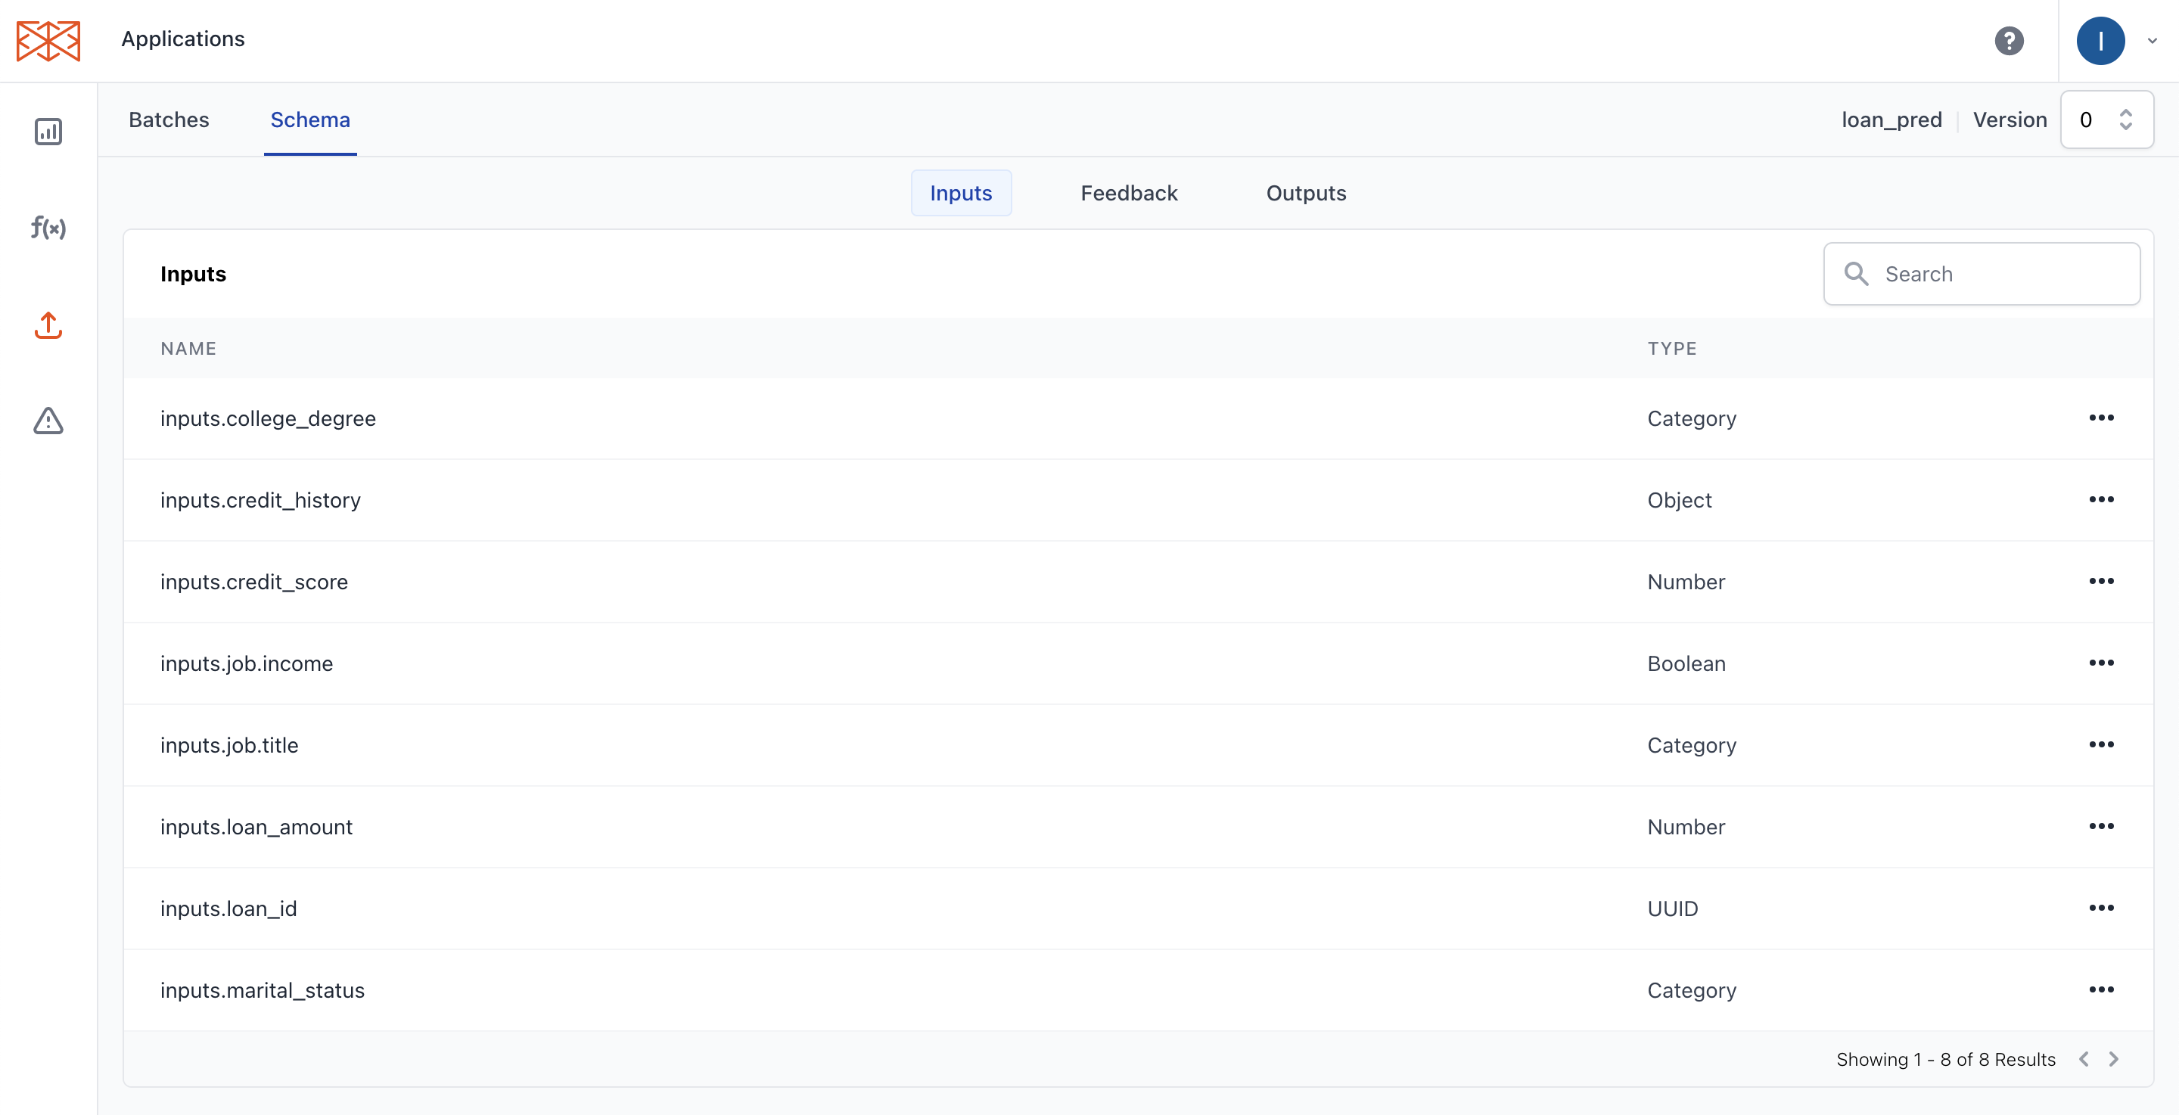The width and height of the screenshot is (2179, 1115).
Task: Click the UUID type of loan_id
Action: 1672,908
